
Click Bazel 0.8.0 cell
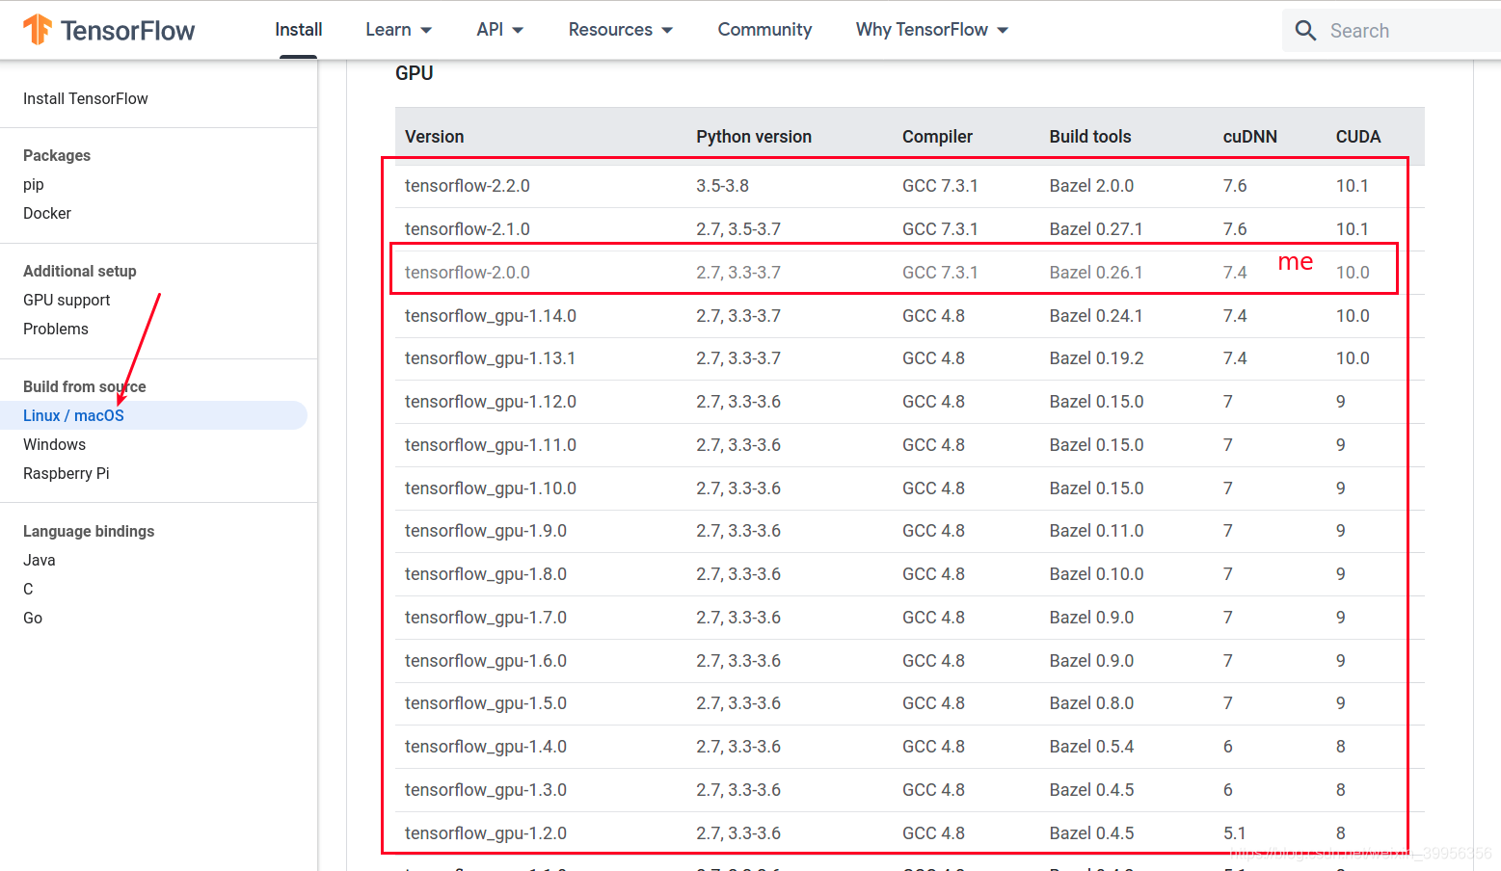coord(1091,703)
